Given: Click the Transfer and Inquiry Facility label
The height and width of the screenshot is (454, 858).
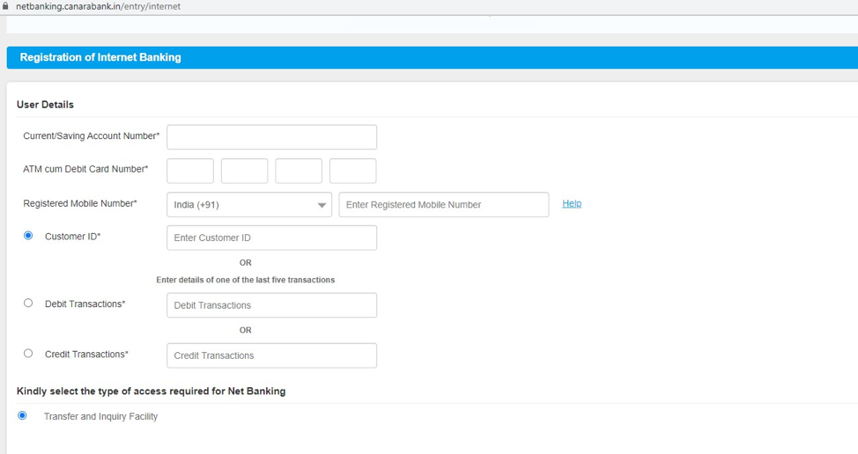Looking at the screenshot, I should click(100, 416).
